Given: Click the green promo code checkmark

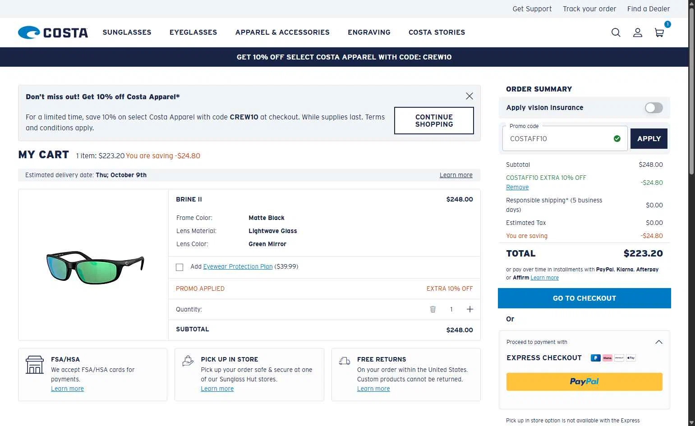Looking at the screenshot, I should (617, 139).
